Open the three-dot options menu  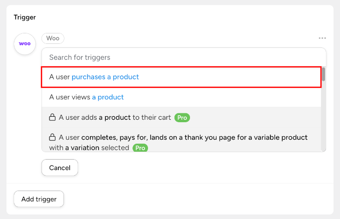point(322,38)
